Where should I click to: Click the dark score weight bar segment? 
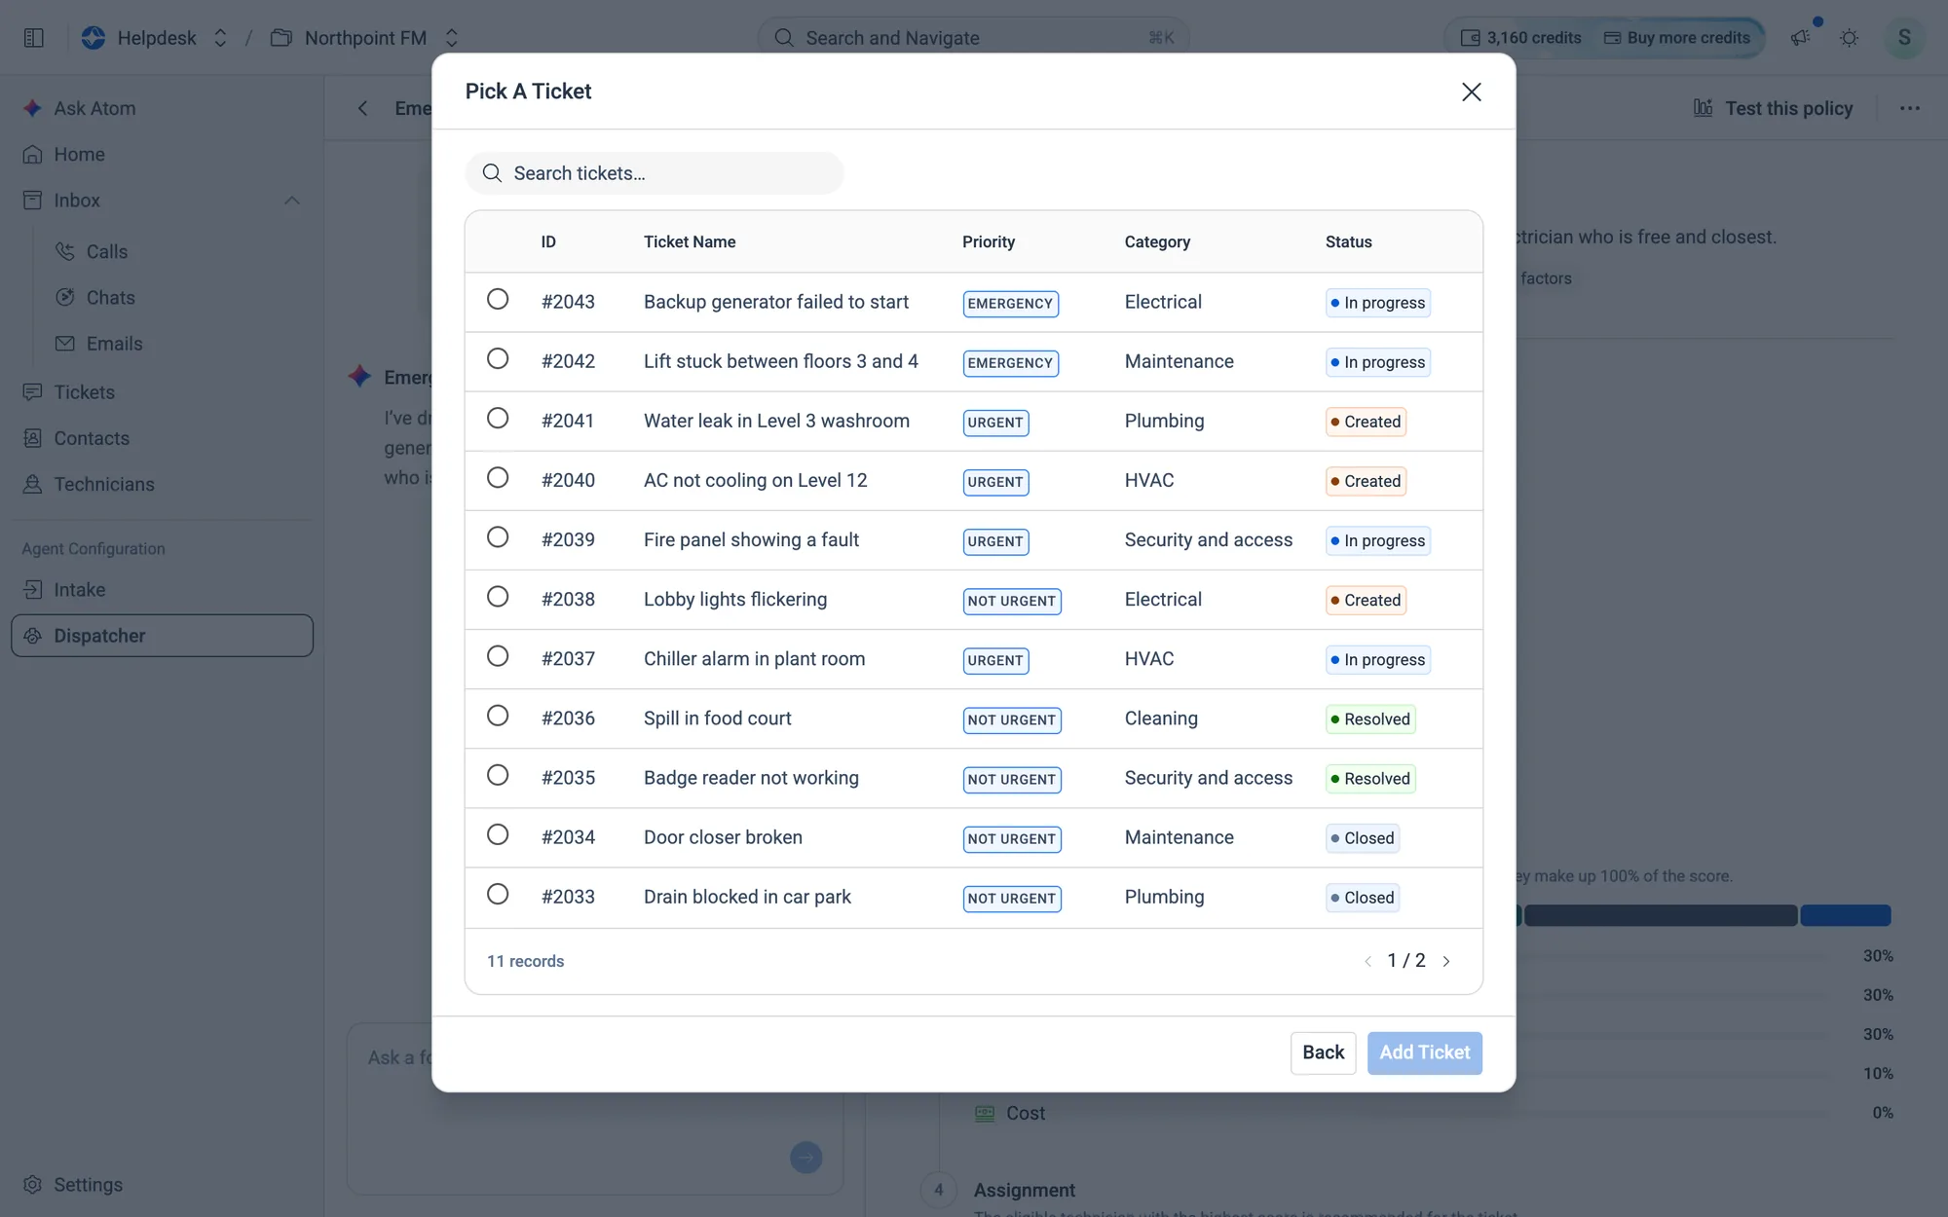[x=1660, y=915]
